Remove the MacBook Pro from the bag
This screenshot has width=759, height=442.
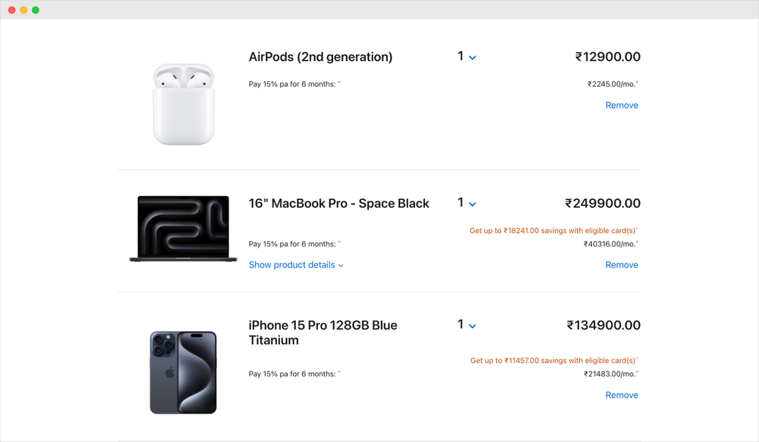622,265
